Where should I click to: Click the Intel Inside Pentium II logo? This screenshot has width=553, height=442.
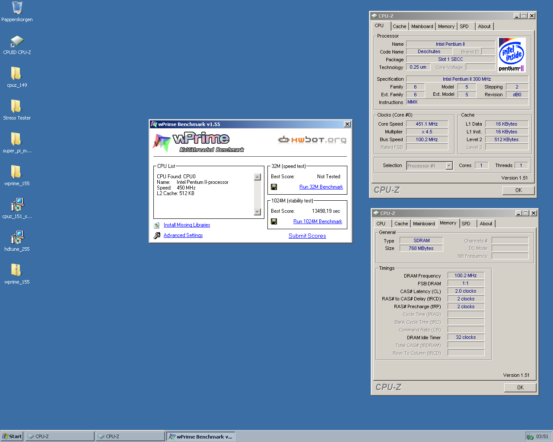tap(512, 55)
